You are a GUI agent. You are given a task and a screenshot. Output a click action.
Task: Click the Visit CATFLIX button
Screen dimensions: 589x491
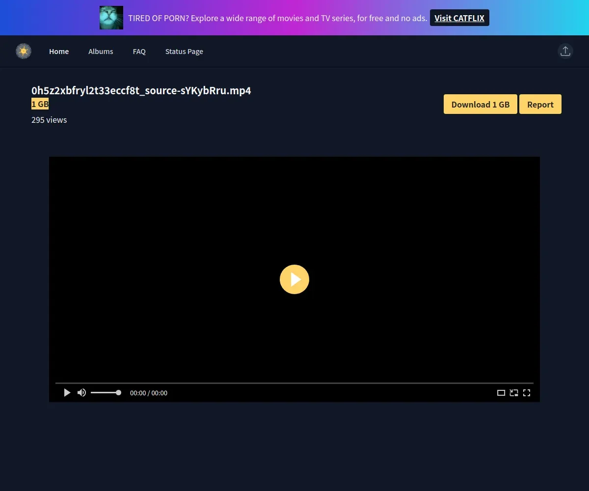coord(459,18)
